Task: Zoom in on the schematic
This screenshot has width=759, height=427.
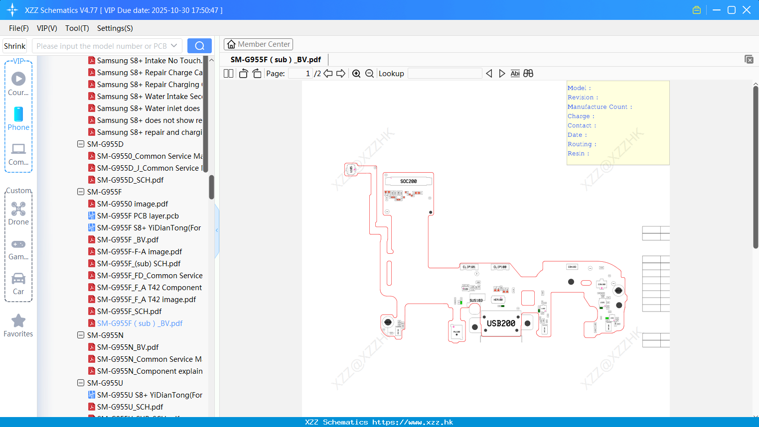Action: pos(356,73)
